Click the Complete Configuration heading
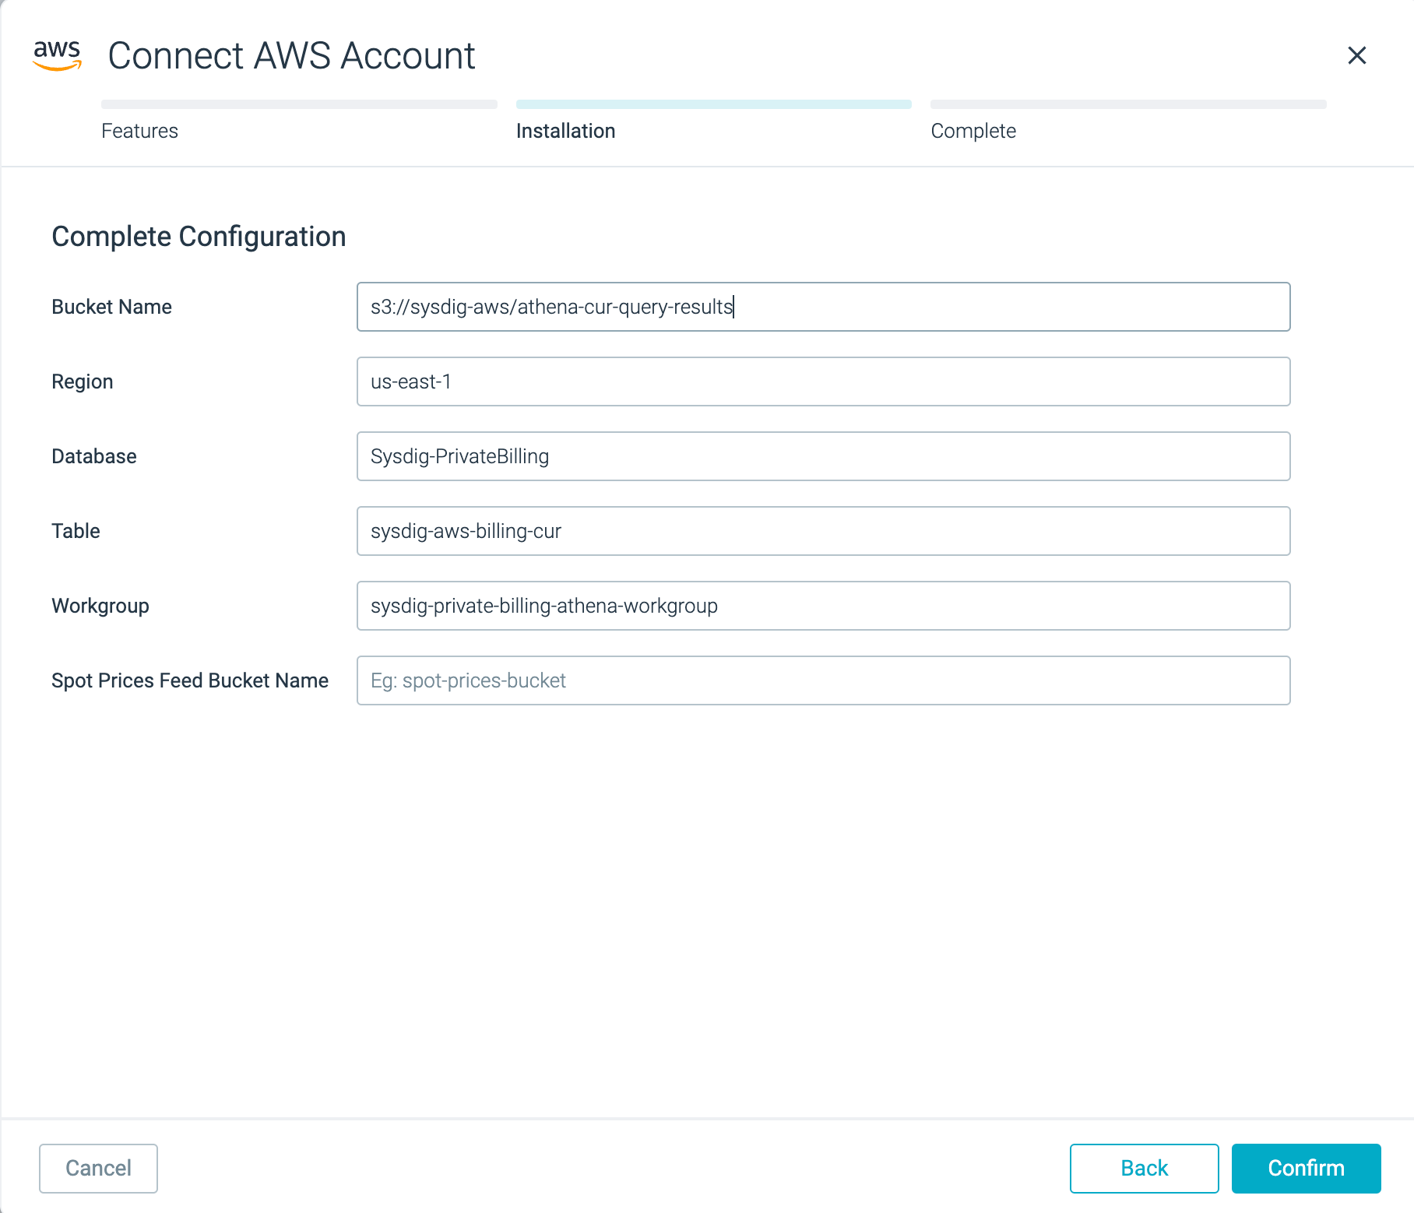1414x1213 pixels. pyautogui.click(x=199, y=237)
